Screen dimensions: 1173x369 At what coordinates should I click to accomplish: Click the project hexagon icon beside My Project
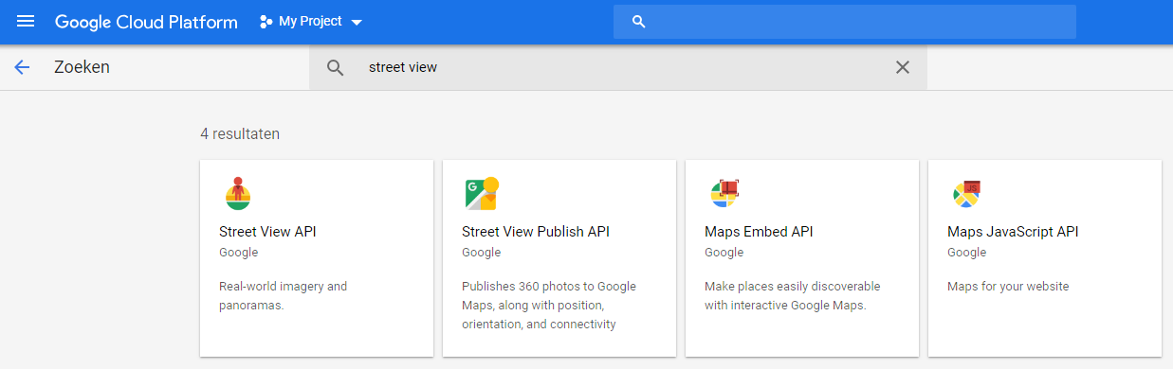click(x=266, y=22)
